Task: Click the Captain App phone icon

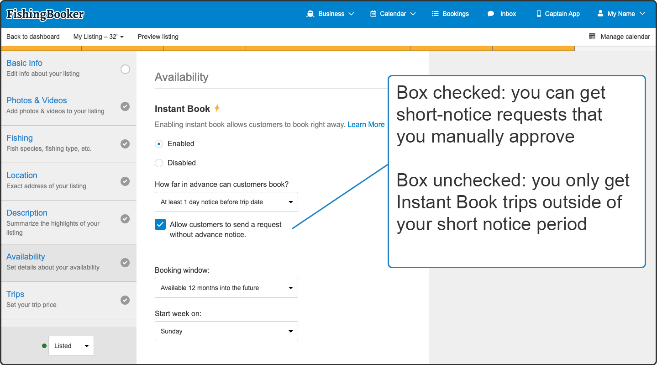Action: click(x=539, y=14)
